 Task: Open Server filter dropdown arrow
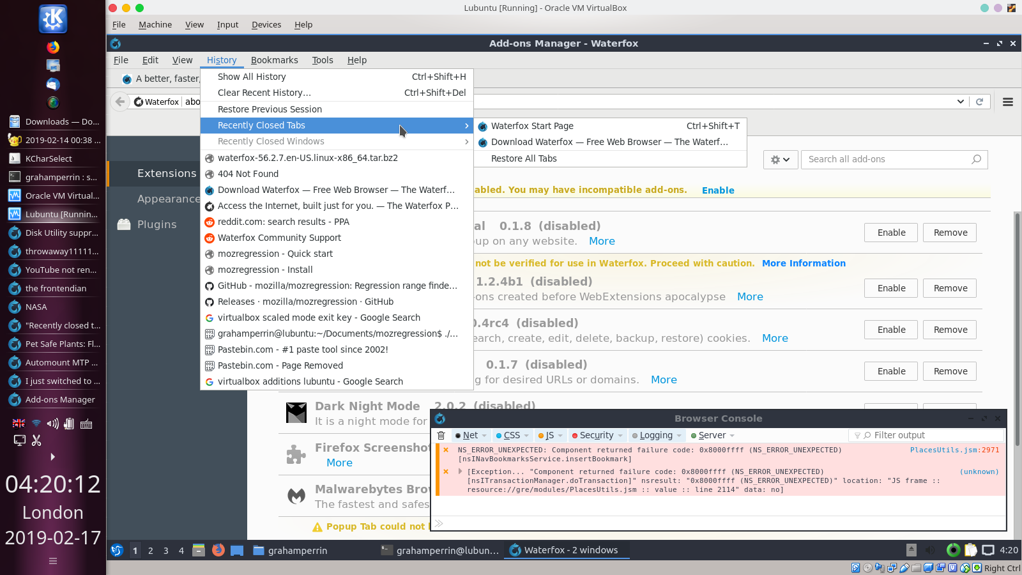pos(732,436)
